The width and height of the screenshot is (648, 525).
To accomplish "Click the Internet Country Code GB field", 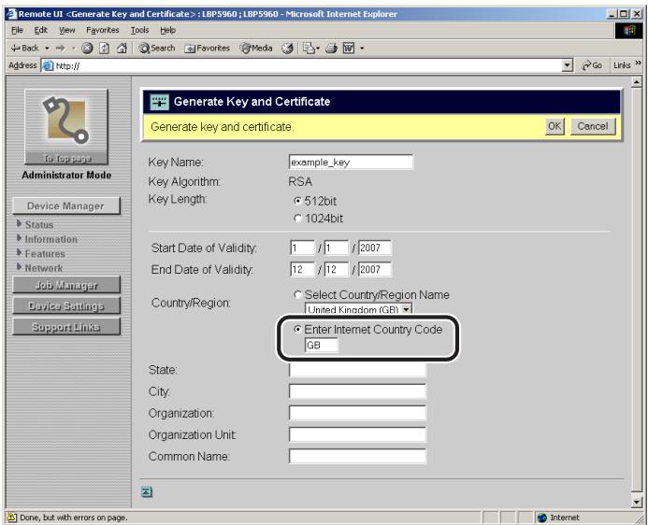I will tap(321, 345).
